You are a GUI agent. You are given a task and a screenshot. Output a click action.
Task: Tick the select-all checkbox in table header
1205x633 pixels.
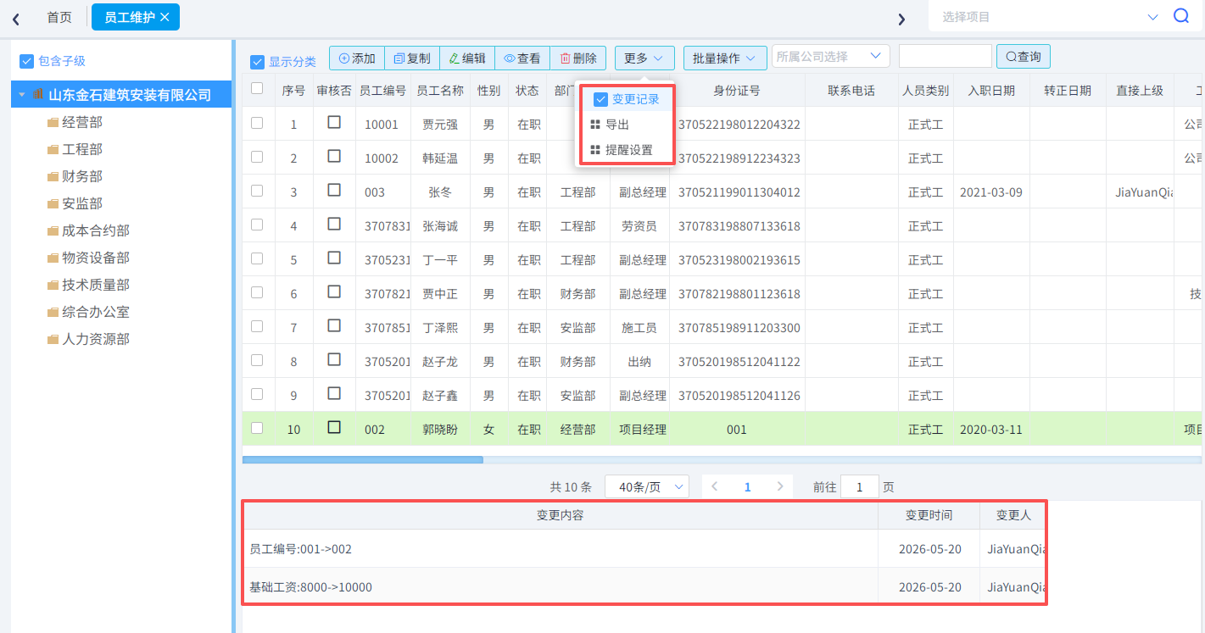(257, 88)
